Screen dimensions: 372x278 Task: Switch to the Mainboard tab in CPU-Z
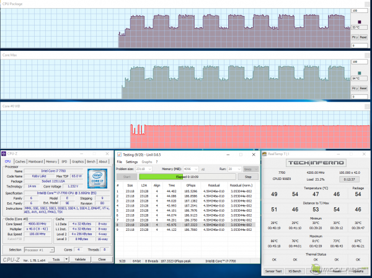click(x=35, y=161)
